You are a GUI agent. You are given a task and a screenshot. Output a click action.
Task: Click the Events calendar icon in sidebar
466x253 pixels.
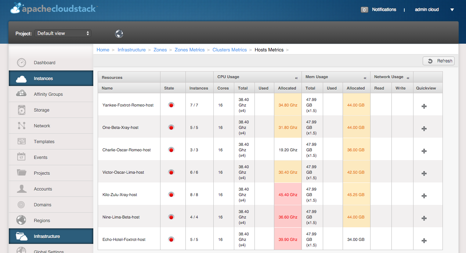[21, 157]
